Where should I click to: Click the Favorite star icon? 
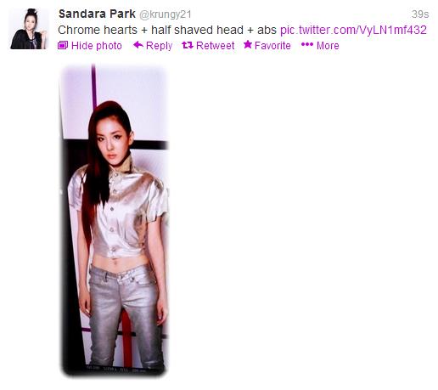(248, 44)
